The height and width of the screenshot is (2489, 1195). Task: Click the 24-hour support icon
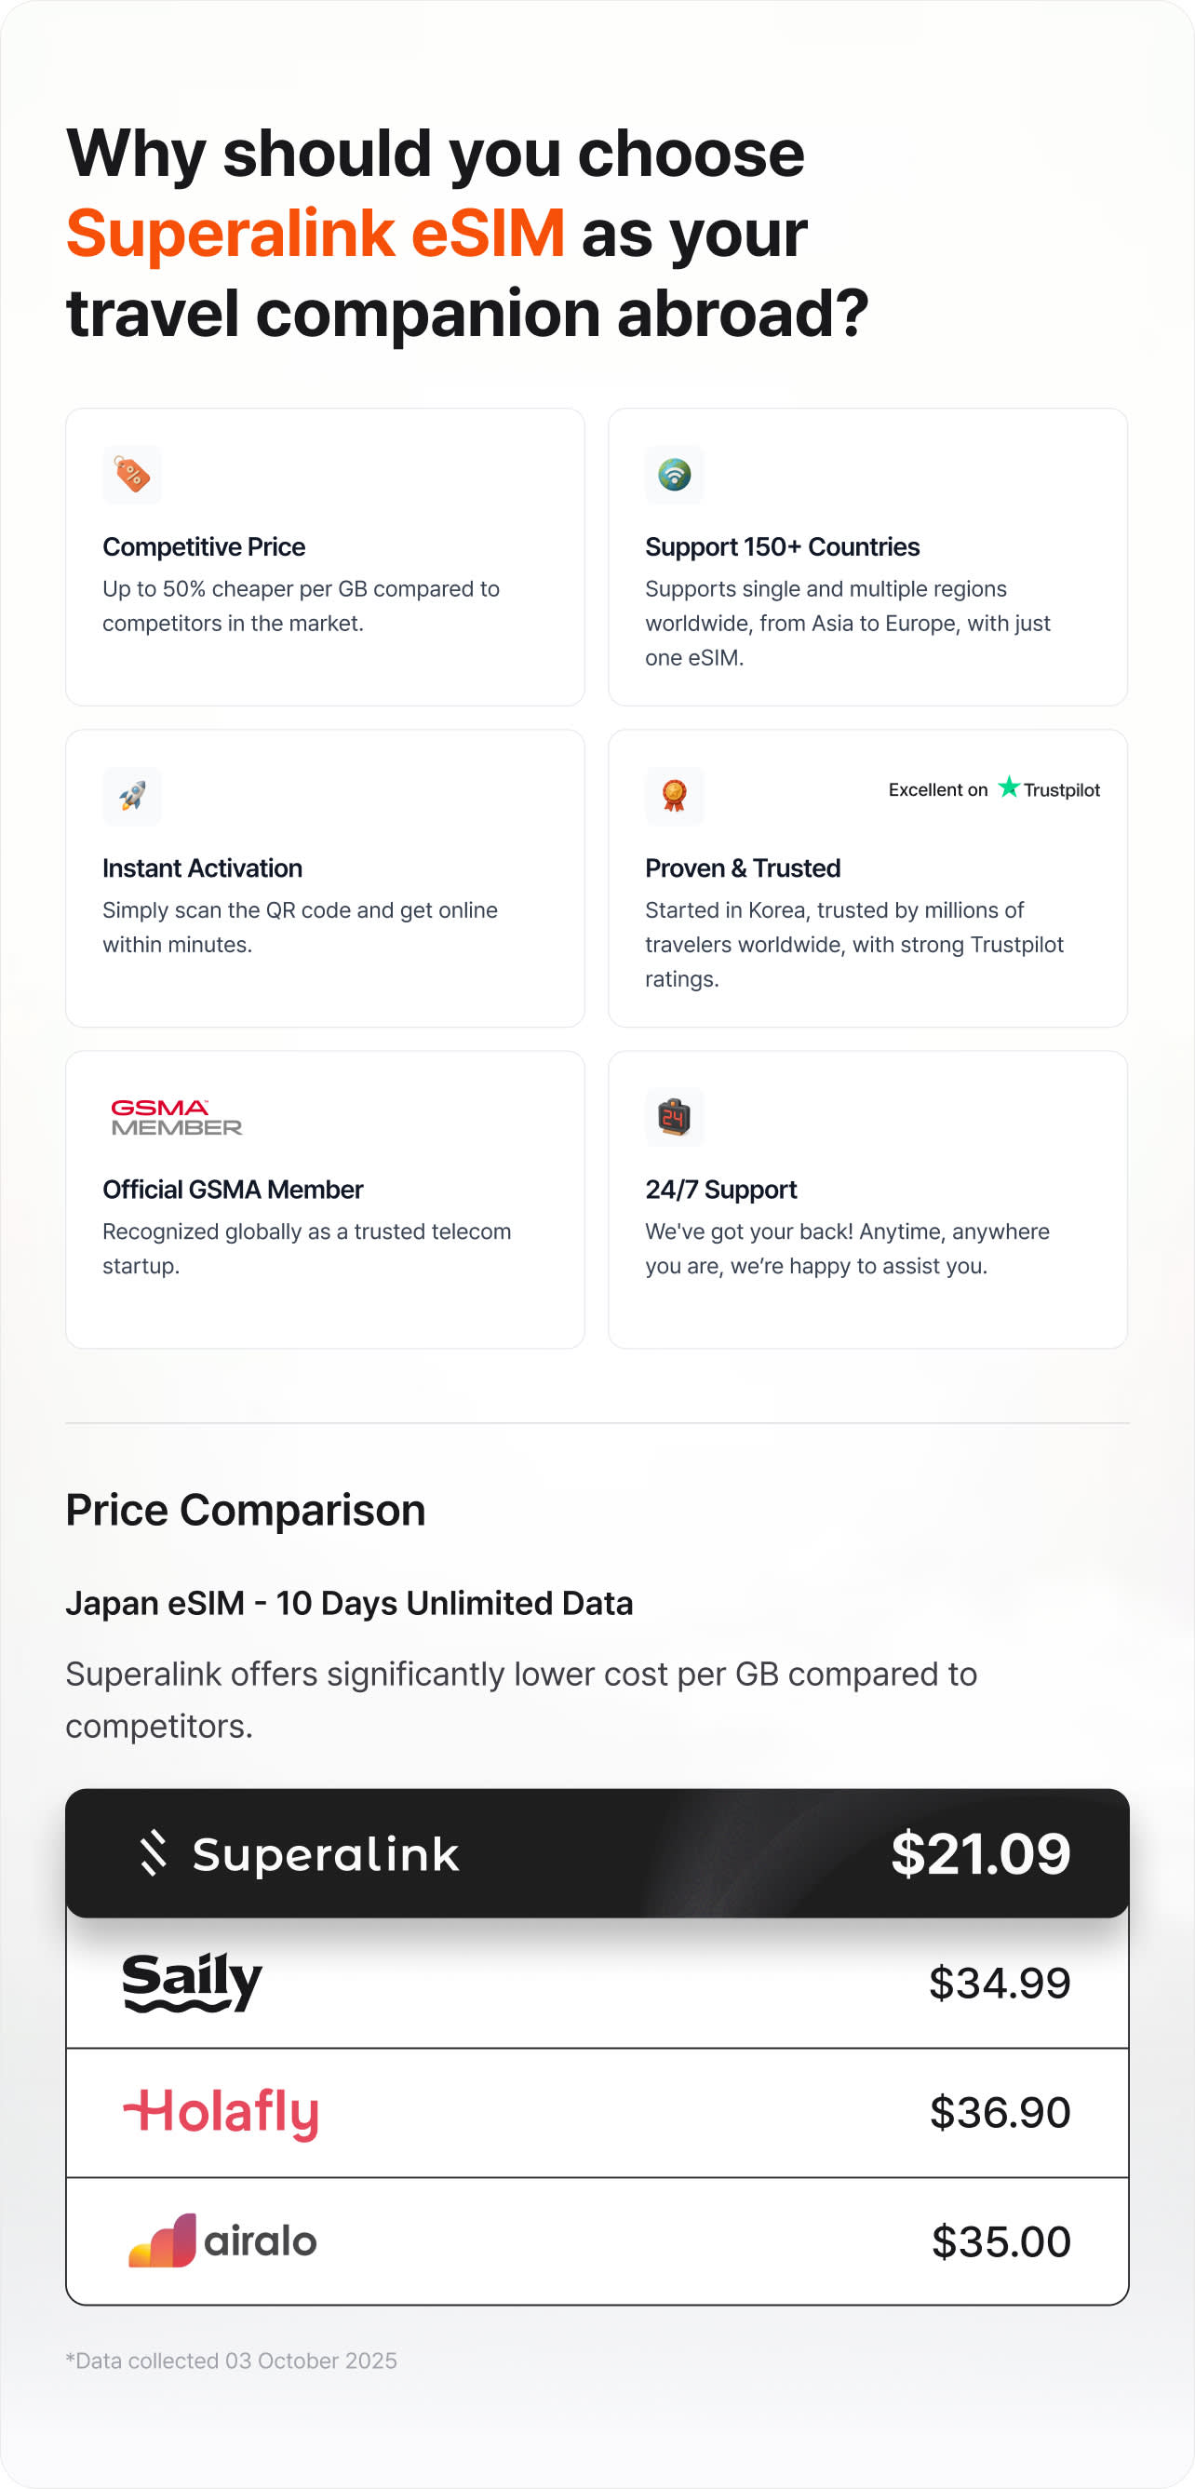click(675, 1117)
